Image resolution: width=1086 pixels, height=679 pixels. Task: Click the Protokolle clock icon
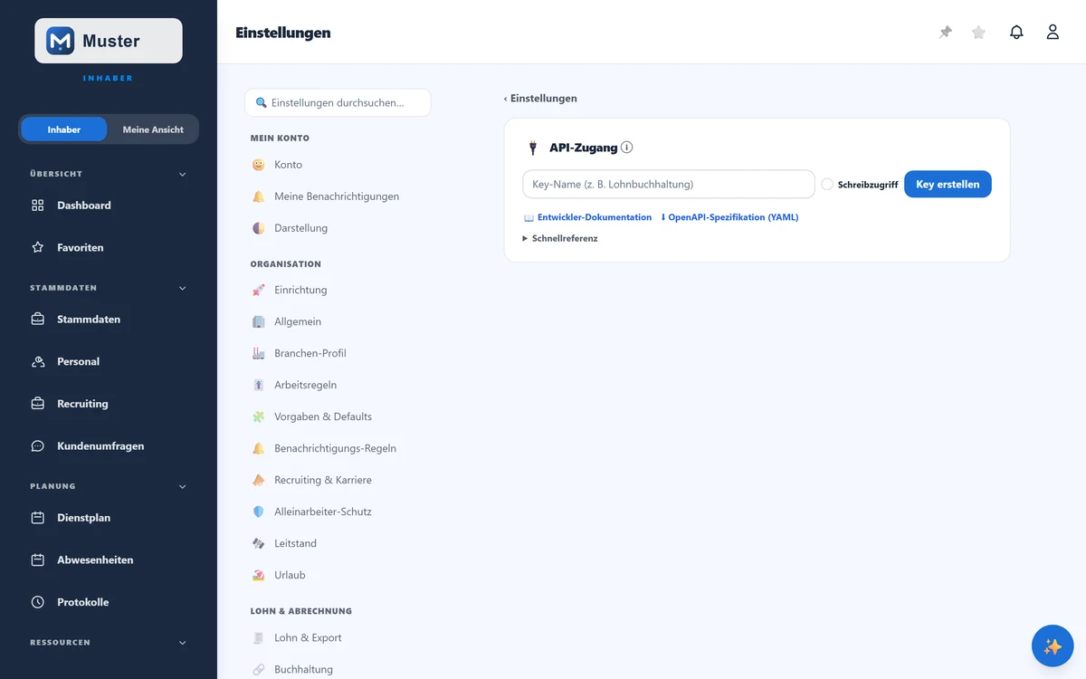tap(38, 602)
